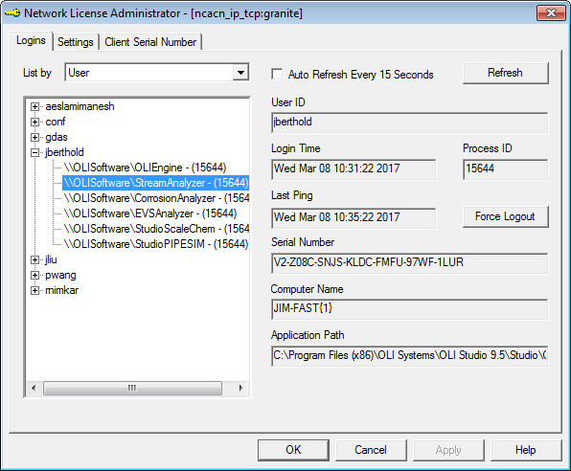The width and height of the screenshot is (571, 471).
Task: Click the horizontal scrollbar thumb in tree
Action: pos(132,388)
